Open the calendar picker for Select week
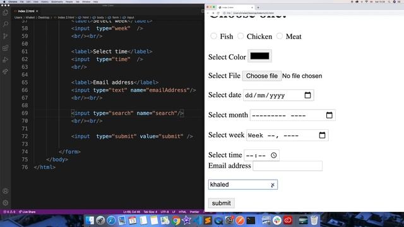The height and width of the screenshot is (227, 404). point(322,135)
